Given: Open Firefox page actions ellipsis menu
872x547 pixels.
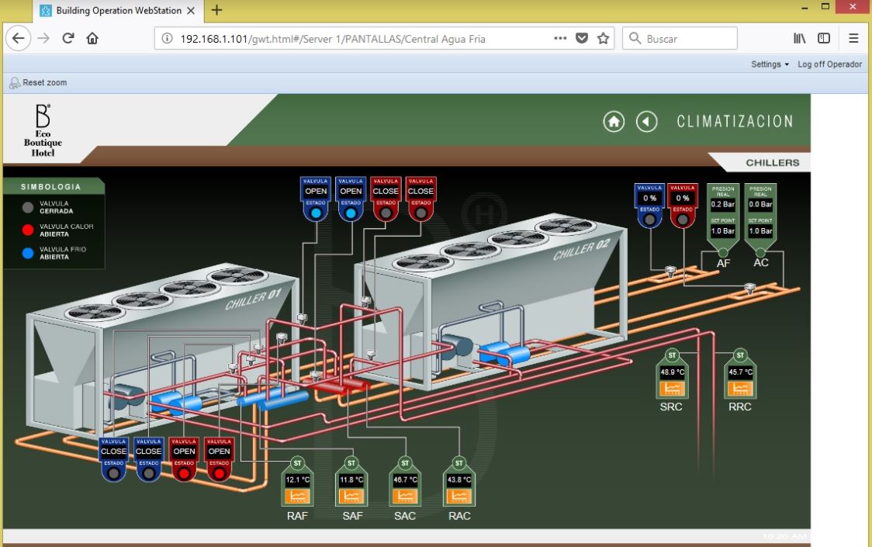Looking at the screenshot, I should point(560,39).
